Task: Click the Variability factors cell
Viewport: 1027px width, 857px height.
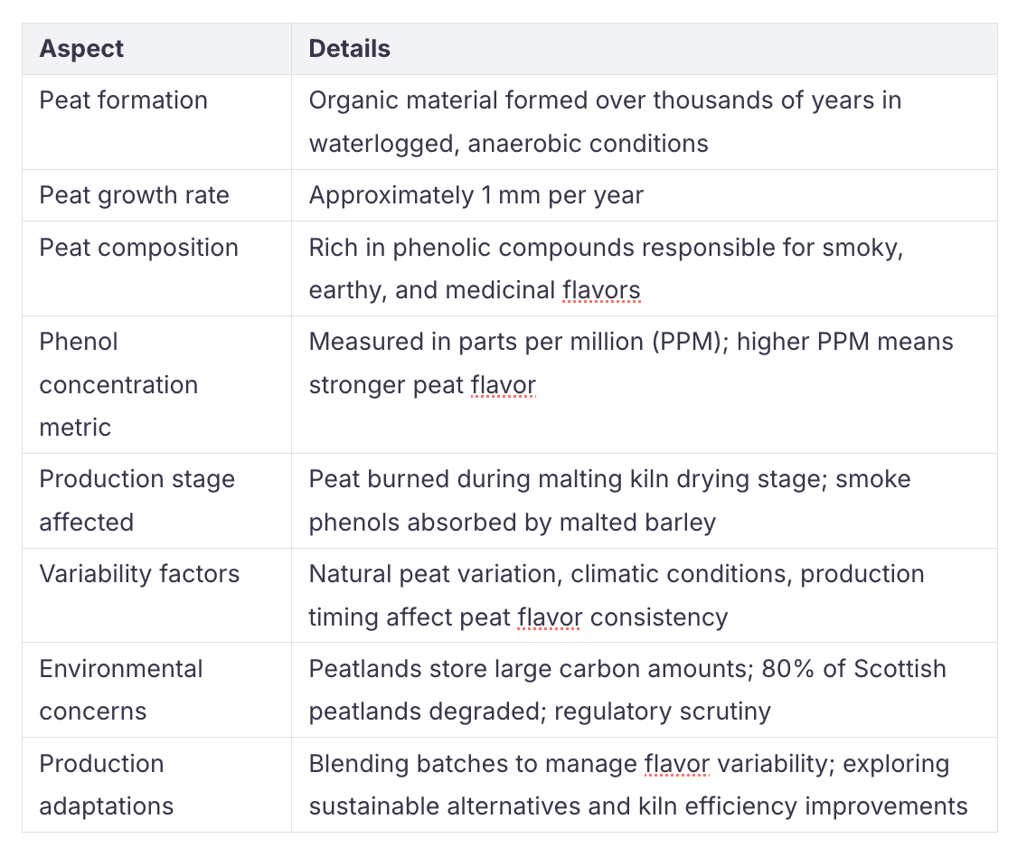Action: tap(156, 595)
